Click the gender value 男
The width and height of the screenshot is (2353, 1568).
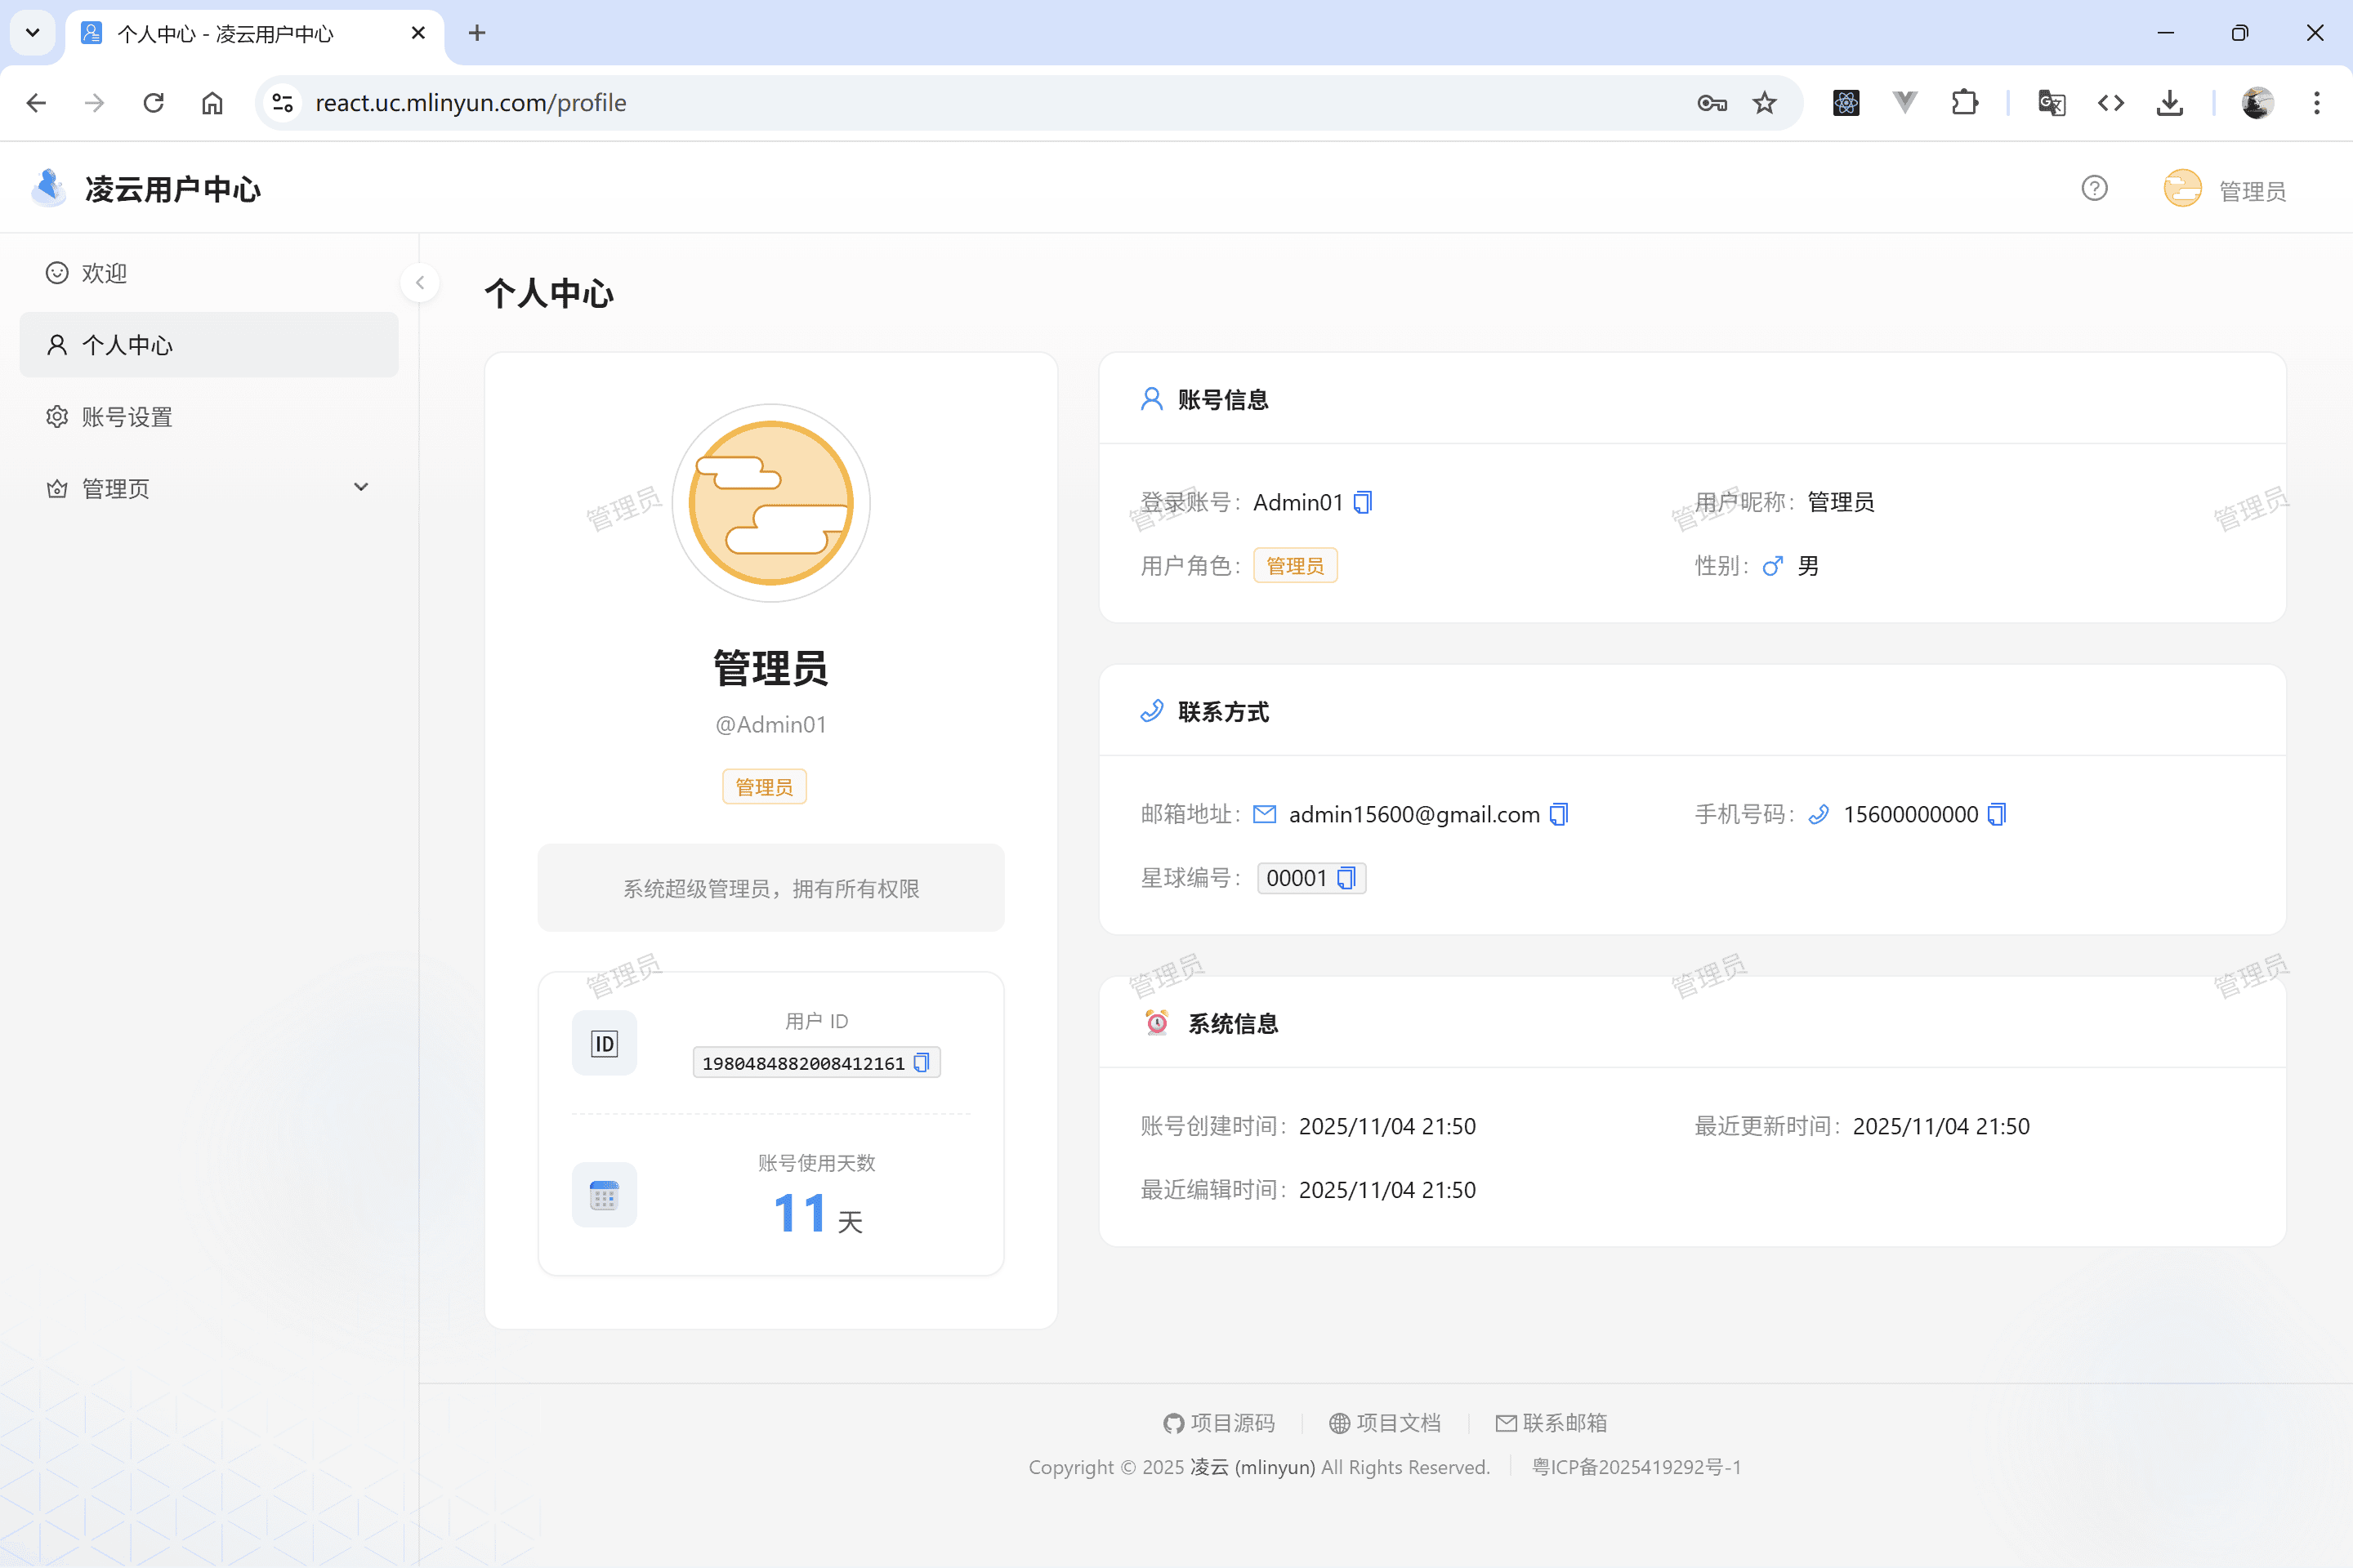click(x=1808, y=566)
